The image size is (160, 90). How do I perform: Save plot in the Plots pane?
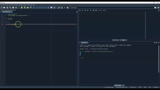(x=80, y=10)
